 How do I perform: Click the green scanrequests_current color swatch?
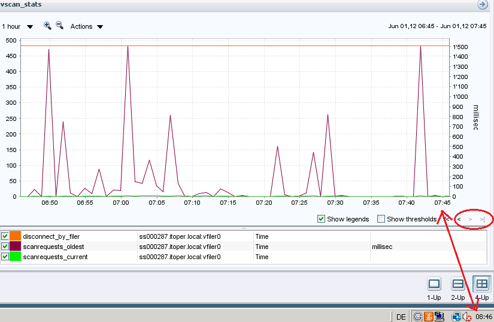pos(15,257)
